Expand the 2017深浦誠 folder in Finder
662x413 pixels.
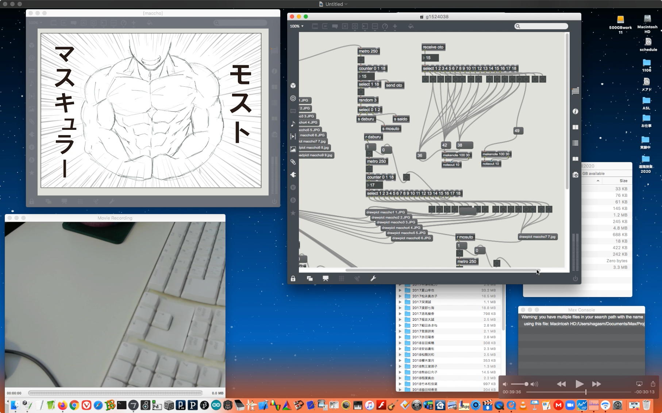(x=400, y=302)
